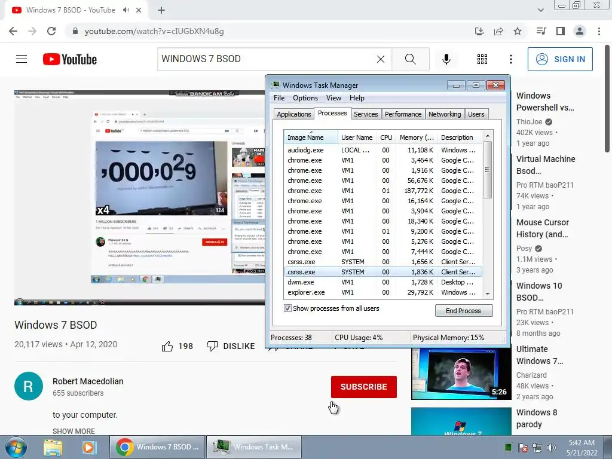Go to YouTube home via logo
This screenshot has width=612, height=459.
(x=70, y=59)
